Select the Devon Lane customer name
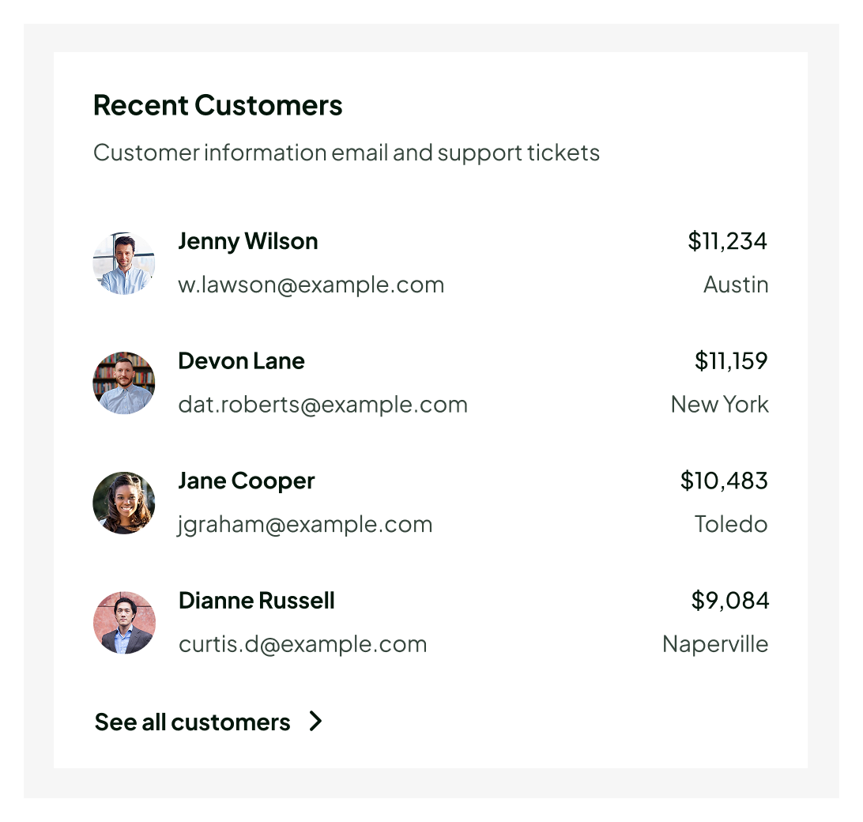Viewport: 863px width, 822px height. (241, 361)
